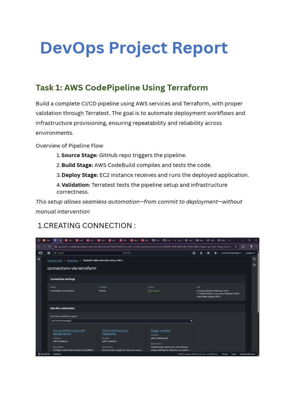
Task: Click Feedback in the console footer
Action: click(x=57, y=354)
